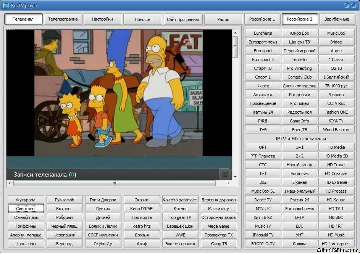Switch to the Телепрограмма tab
The height and width of the screenshot is (254, 360).
[x=63, y=19]
